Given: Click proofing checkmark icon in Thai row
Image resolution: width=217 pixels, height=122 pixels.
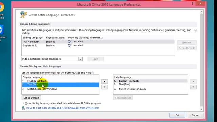Looking at the screenshot, I should point(70,41).
